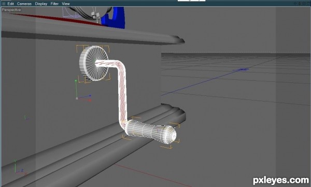Click the viewport grip icon beside Edit
This screenshot has width=311, height=187.
coord(4,4)
